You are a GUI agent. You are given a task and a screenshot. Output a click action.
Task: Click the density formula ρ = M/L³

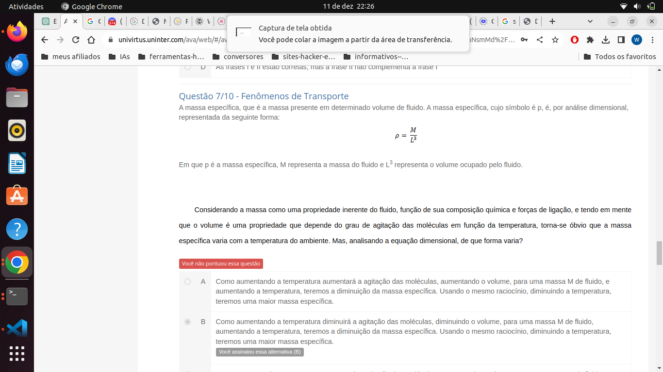[x=406, y=136]
